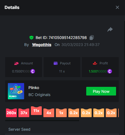
Task: Click the coin icon beside amount value
Action: [33, 71]
